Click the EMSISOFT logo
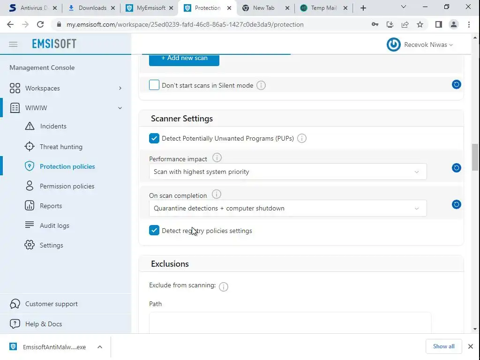This screenshot has width=480, height=360. [54, 44]
